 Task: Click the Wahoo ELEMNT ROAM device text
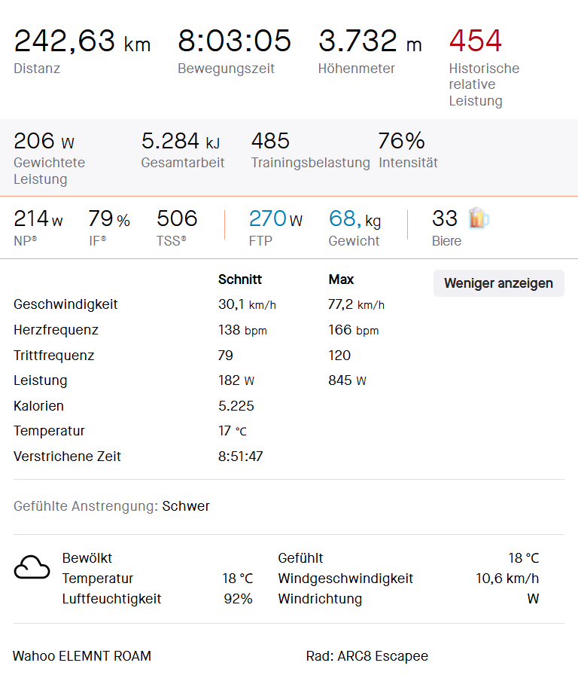click(82, 656)
